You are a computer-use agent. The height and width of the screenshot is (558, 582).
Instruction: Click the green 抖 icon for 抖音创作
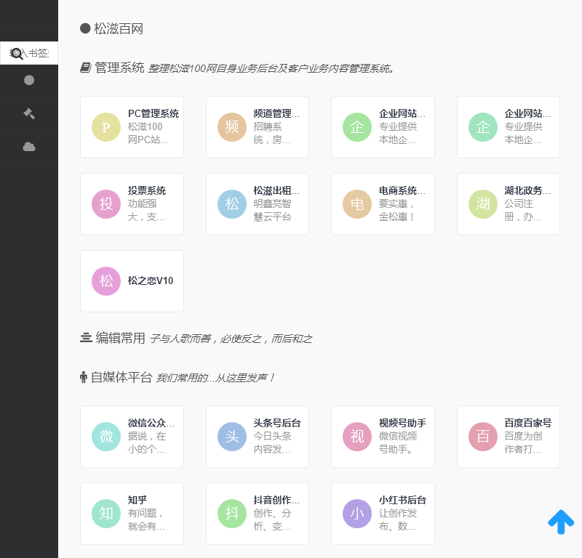(232, 514)
